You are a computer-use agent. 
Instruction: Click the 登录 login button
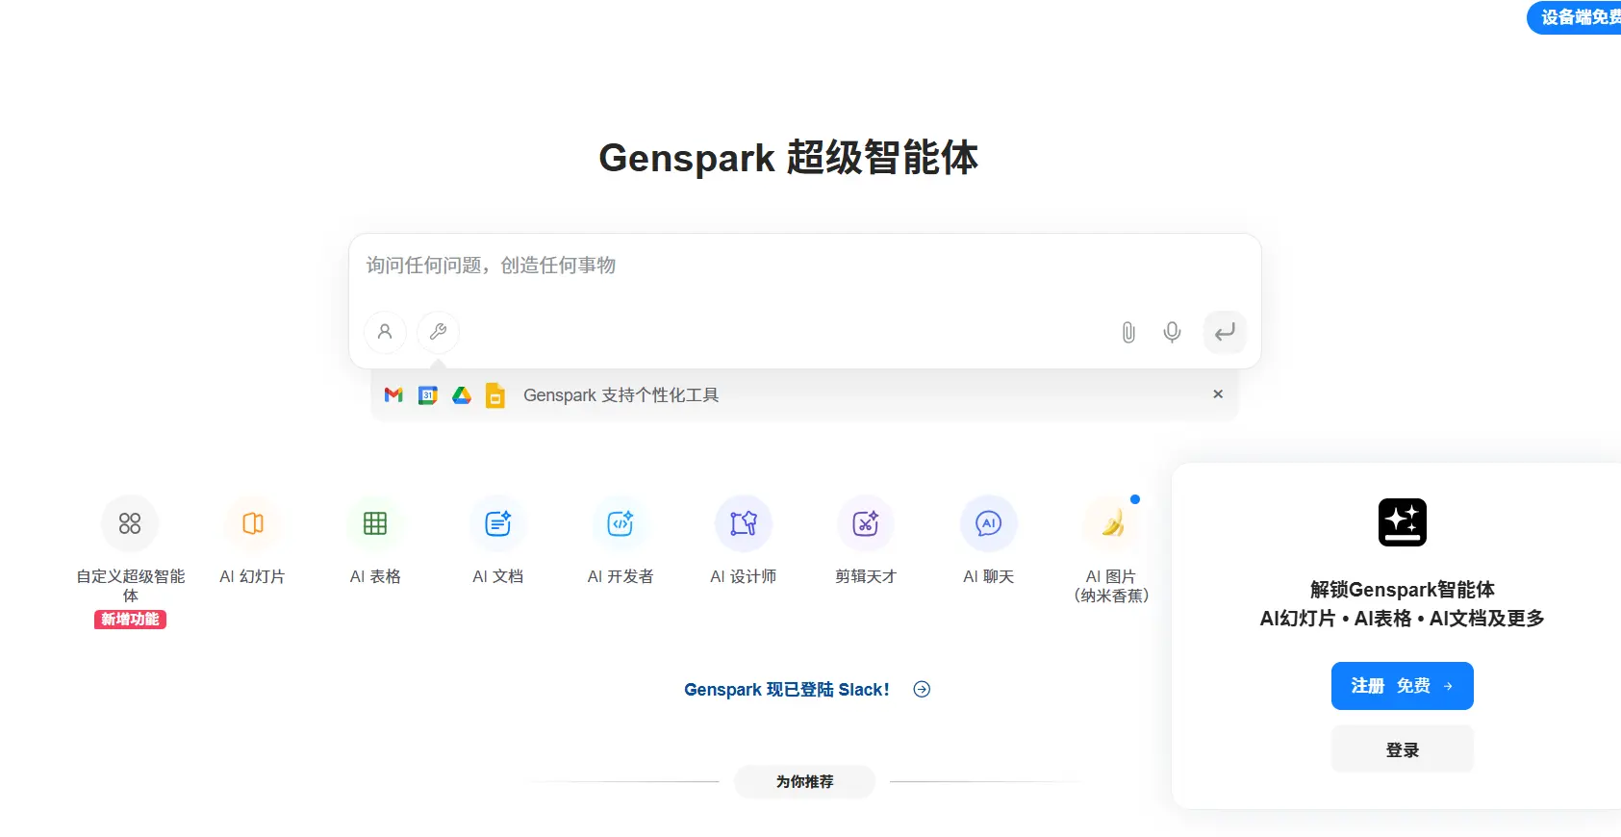[1403, 749]
